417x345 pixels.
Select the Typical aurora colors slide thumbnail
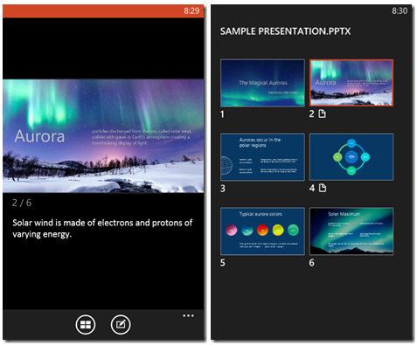(x=262, y=231)
